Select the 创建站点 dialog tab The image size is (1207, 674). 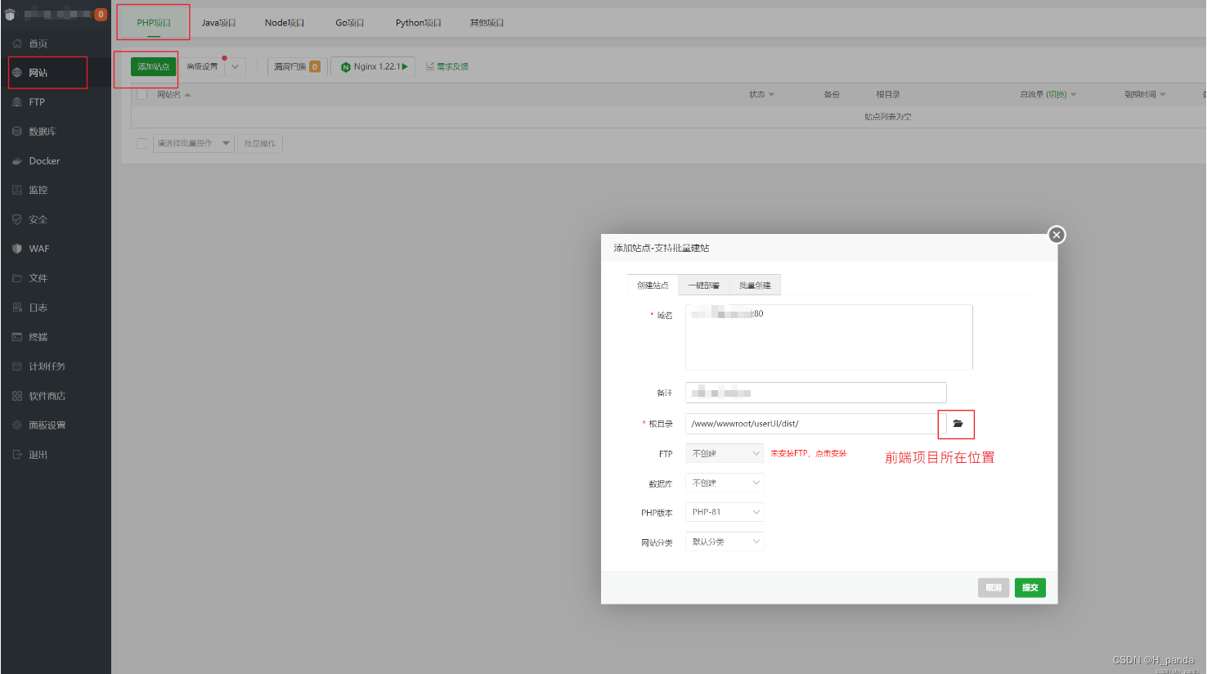click(653, 285)
